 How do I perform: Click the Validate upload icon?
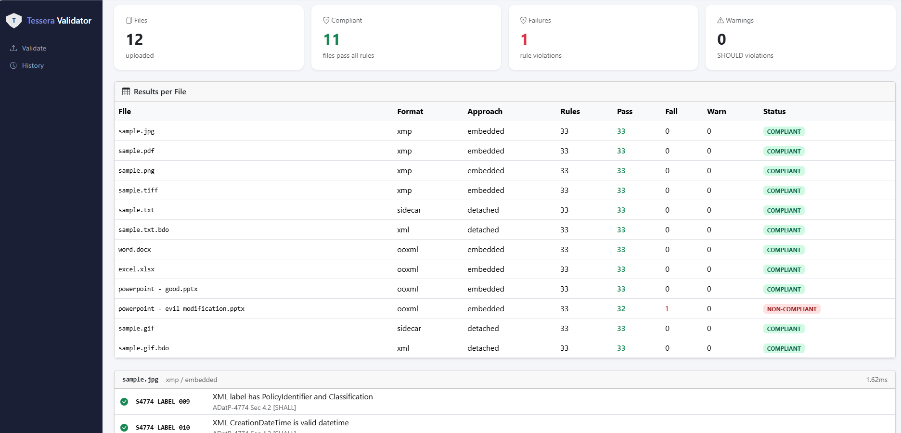tap(13, 48)
